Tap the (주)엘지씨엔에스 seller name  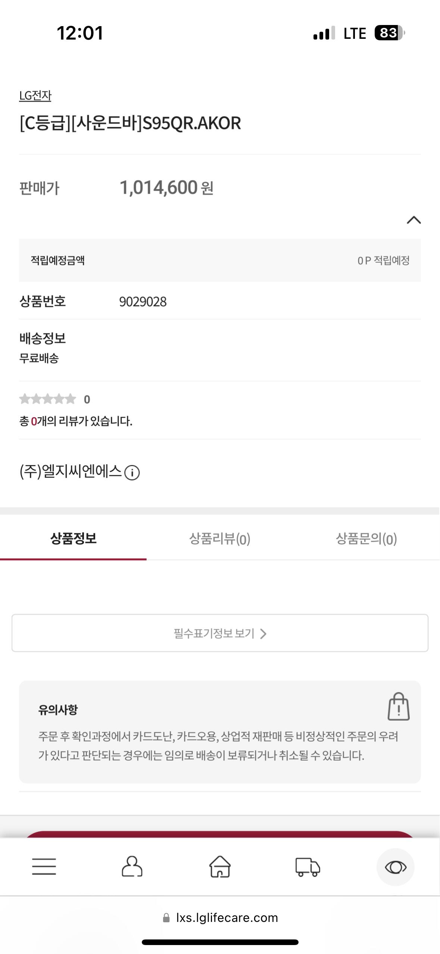tap(71, 472)
